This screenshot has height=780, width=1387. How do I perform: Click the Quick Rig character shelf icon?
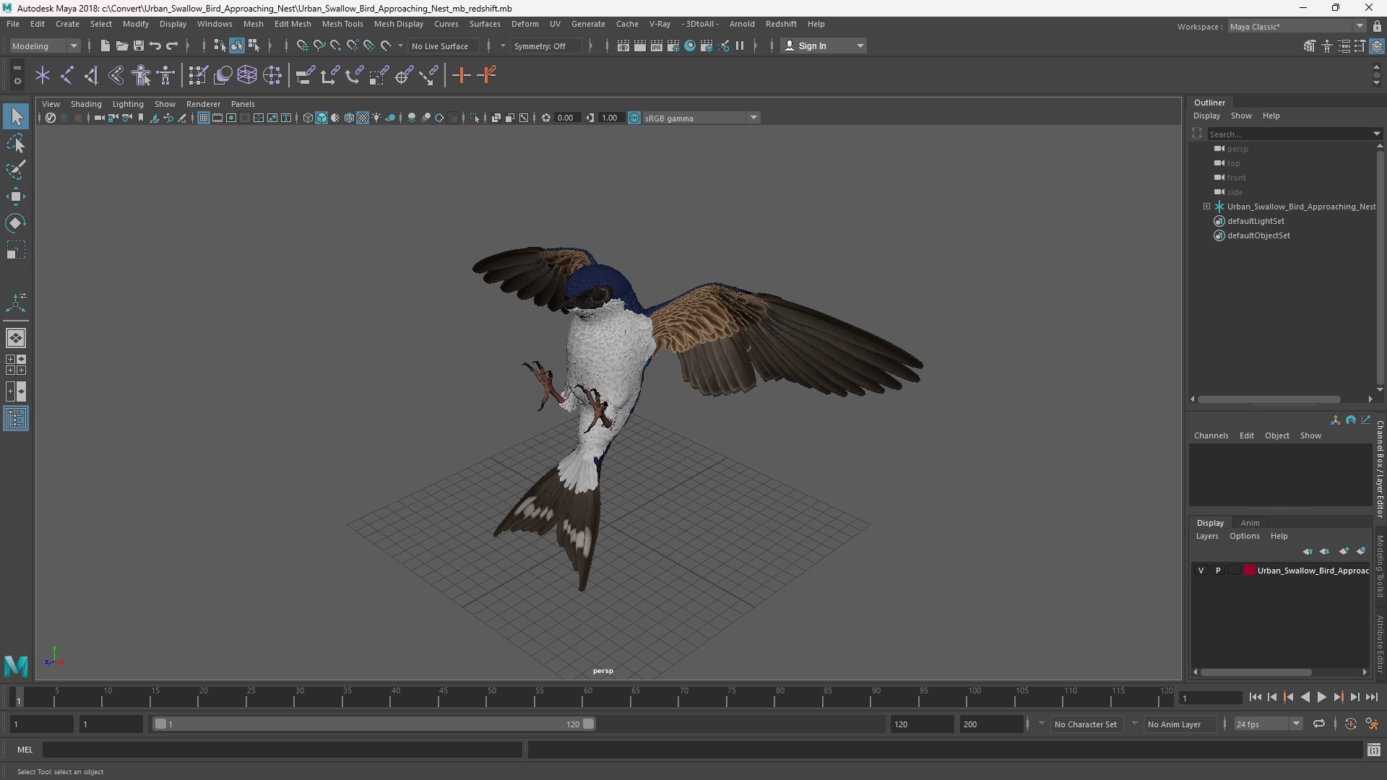pyautogui.click(x=141, y=75)
